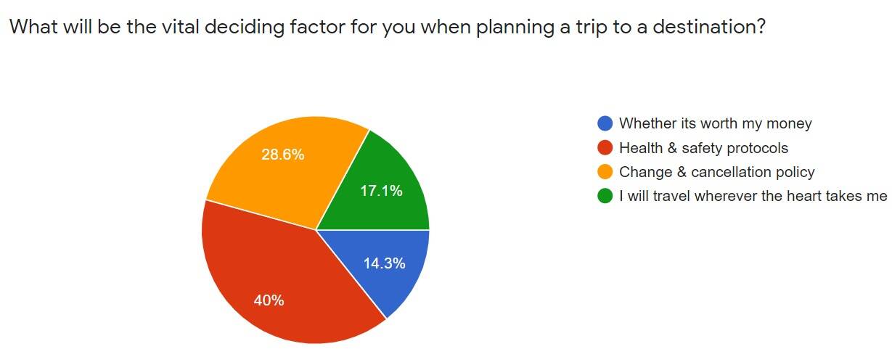Click the blue legend dot for worth my money
The width and height of the screenshot is (892, 357).
(605, 123)
